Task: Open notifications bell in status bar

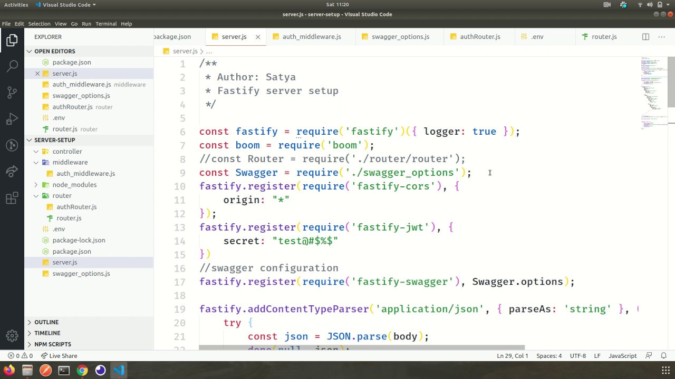Action: pos(664,356)
